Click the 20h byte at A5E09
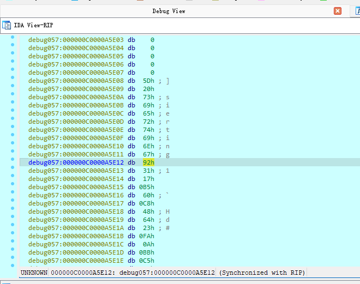 click(x=148, y=89)
